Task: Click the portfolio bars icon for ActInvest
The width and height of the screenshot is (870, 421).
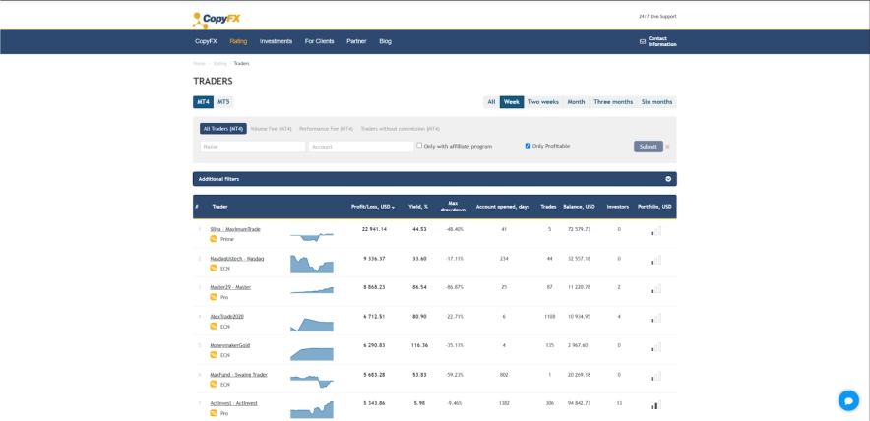Action: pyautogui.click(x=655, y=404)
